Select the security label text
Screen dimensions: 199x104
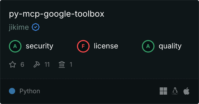pos(40,46)
